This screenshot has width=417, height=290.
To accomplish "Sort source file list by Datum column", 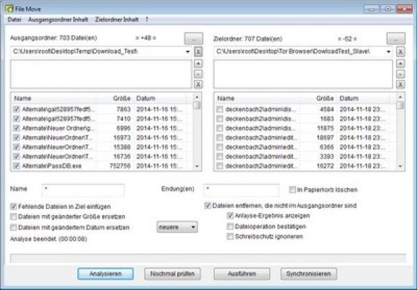I will pos(160,99).
